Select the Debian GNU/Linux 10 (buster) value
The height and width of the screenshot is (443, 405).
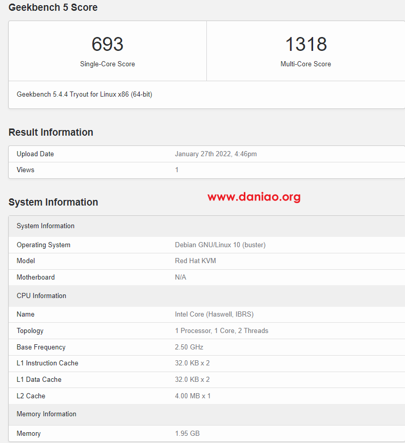click(220, 245)
